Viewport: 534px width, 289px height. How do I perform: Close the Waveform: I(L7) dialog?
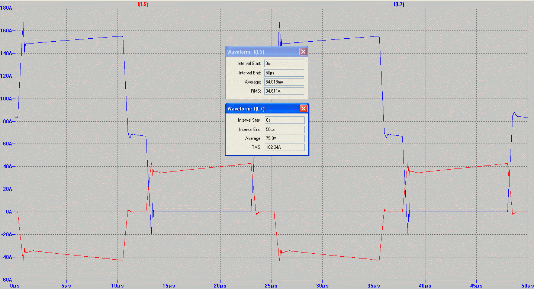click(x=303, y=109)
